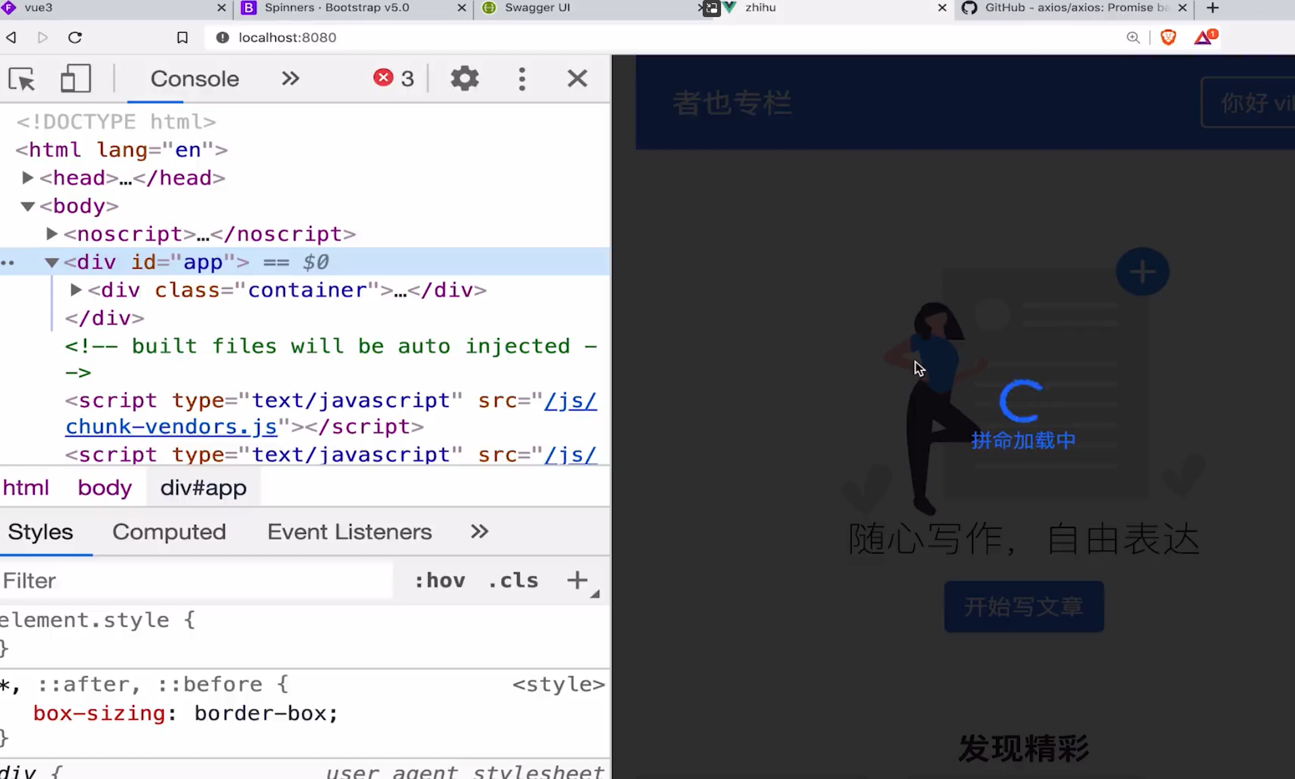Open the DevTools three-dot customize menu
This screenshot has width=1295, height=779.
click(522, 78)
